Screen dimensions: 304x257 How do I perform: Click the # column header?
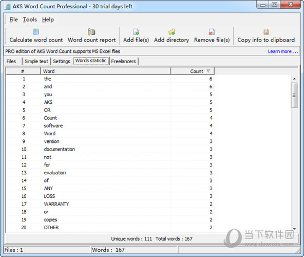(x=23, y=71)
